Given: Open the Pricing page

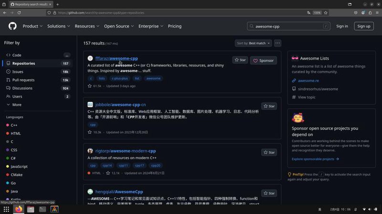Looking at the screenshot, I should 175,26.
